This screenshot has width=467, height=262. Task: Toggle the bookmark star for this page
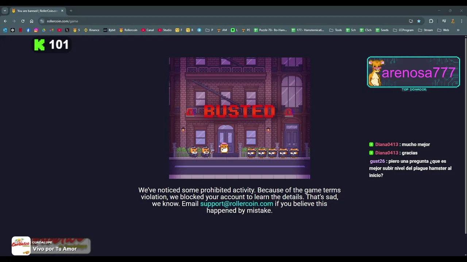tap(419, 21)
